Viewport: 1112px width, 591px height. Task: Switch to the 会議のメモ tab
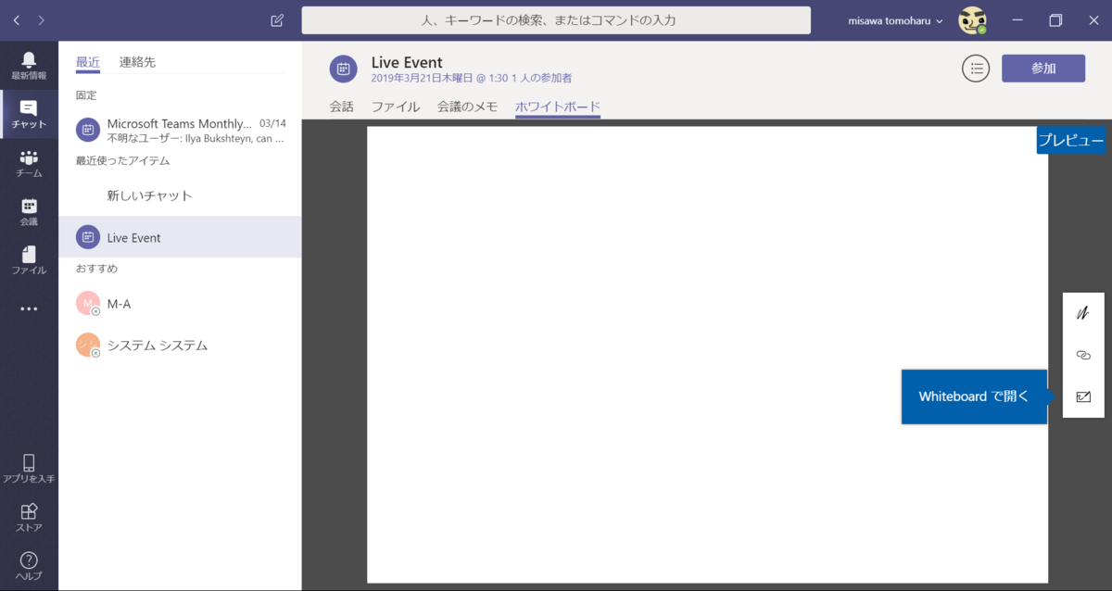click(467, 107)
